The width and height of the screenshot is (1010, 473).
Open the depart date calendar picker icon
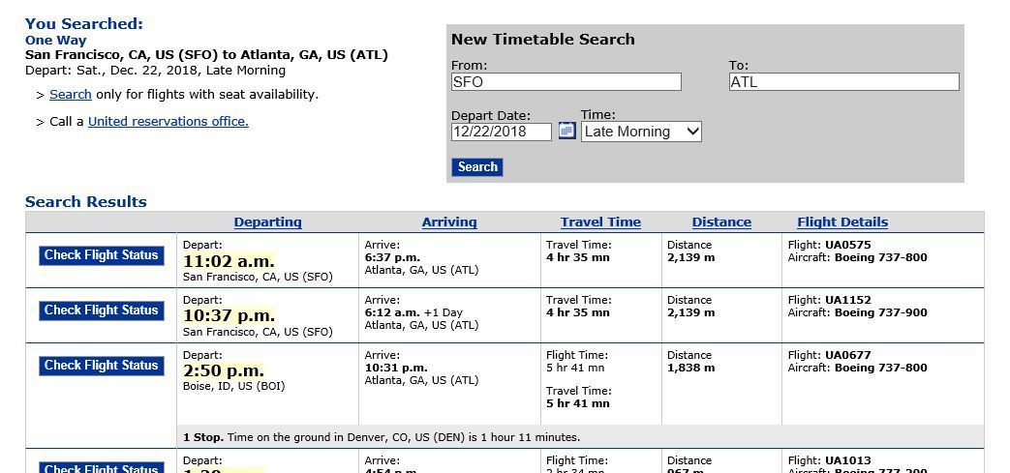coord(567,131)
